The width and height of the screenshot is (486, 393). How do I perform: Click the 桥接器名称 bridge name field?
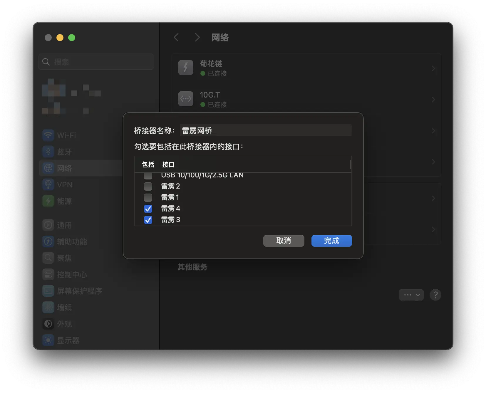265,131
